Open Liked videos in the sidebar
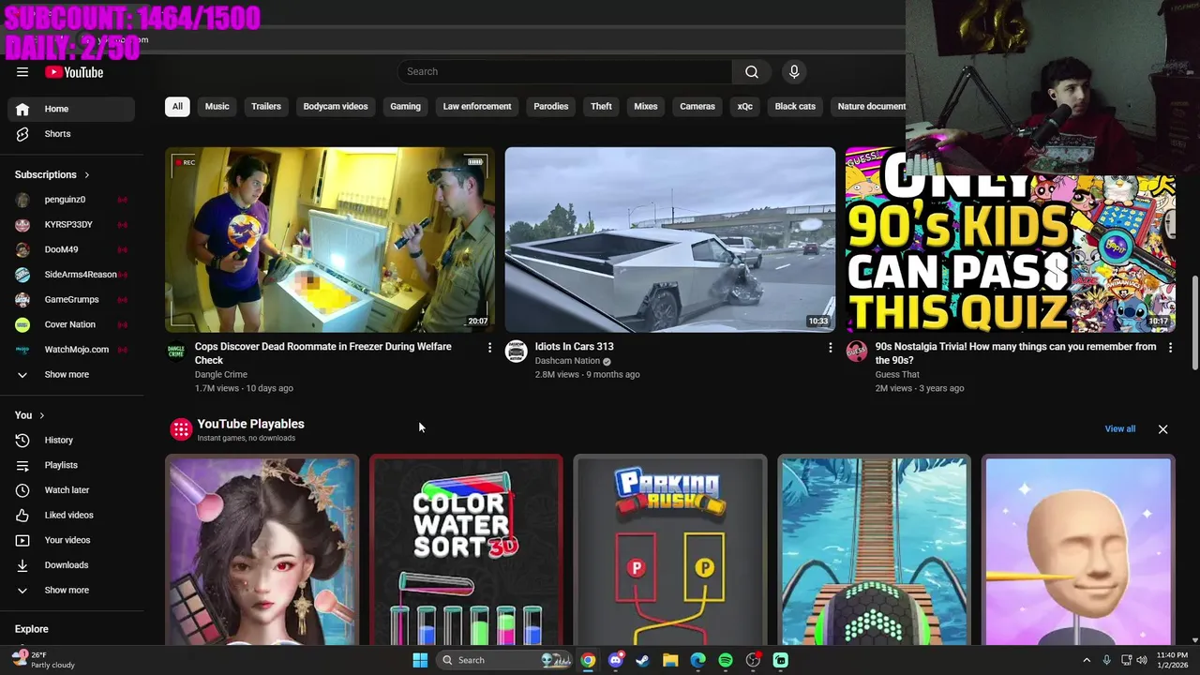Image resolution: width=1200 pixels, height=675 pixels. pyautogui.click(x=71, y=515)
